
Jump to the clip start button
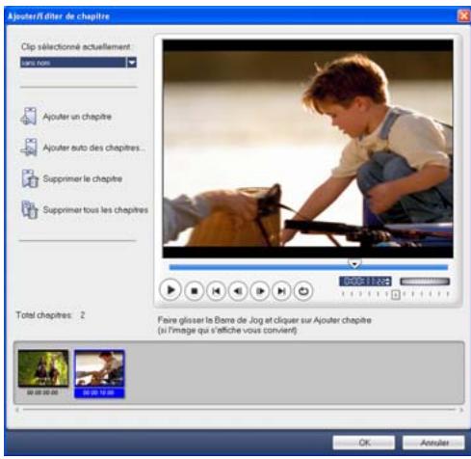point(216,291)
